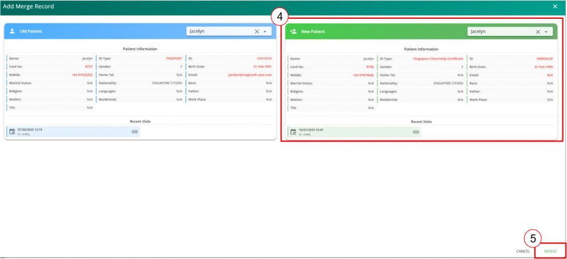Click calendar icon of 10/31/2025 visit
This screenshot has width=567, height=259.
pyautogui.click(x=293, y=132)
